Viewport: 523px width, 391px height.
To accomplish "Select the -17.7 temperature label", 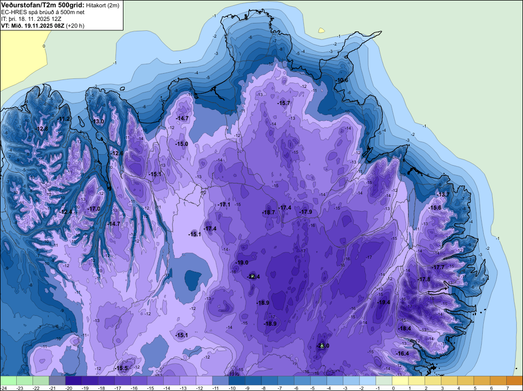I will pos(438,267).
